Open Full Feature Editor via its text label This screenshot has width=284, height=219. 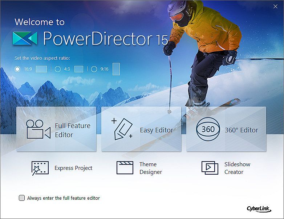[73, 130]
